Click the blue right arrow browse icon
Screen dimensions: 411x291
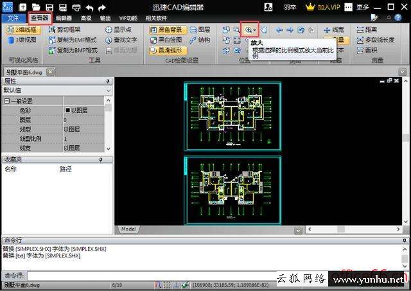coord(290,30)
